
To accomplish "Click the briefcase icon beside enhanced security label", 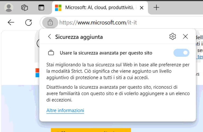I will tap(51, 53).
